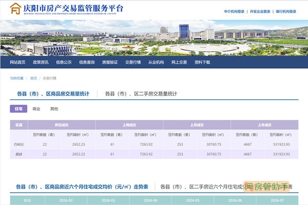Go to 网站首页 in navigation bar
This screenshot has height=205, width=308.
pos(17,62)
